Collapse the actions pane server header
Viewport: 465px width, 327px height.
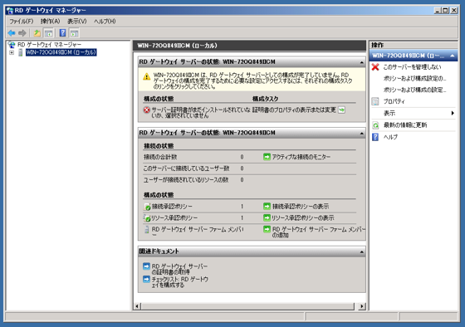tap(453, 56)
